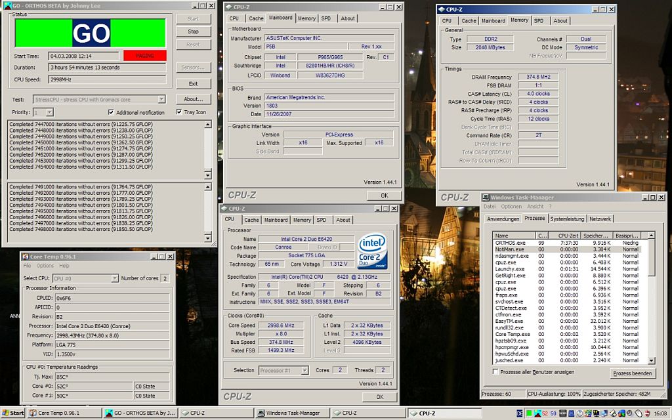
Task: Select the EasyTM.exe process row
Action: [x=570, y=321]
